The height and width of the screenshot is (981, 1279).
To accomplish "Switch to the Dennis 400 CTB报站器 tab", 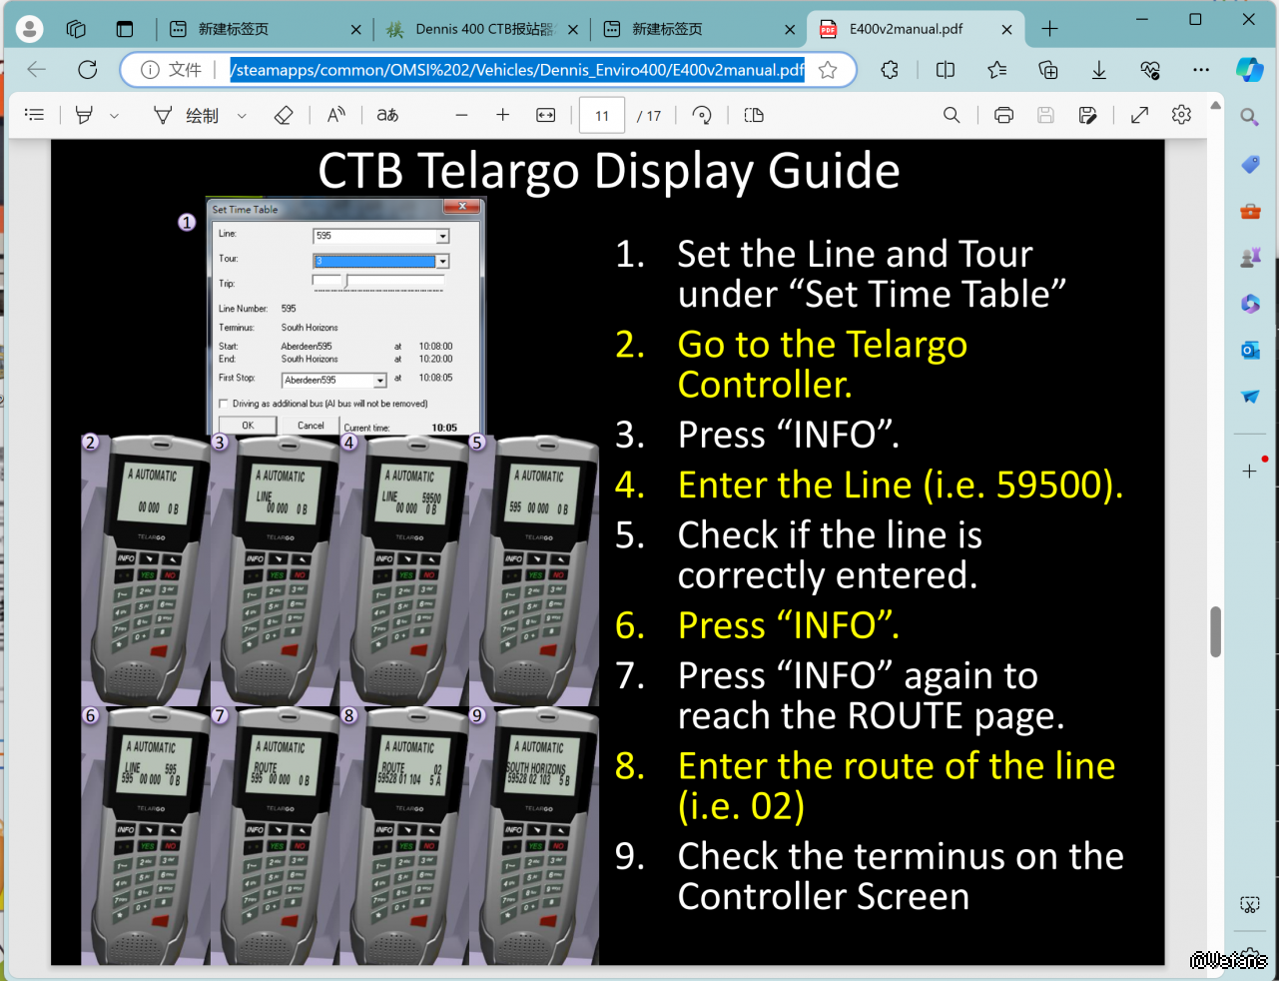I will tap(483, 29).
